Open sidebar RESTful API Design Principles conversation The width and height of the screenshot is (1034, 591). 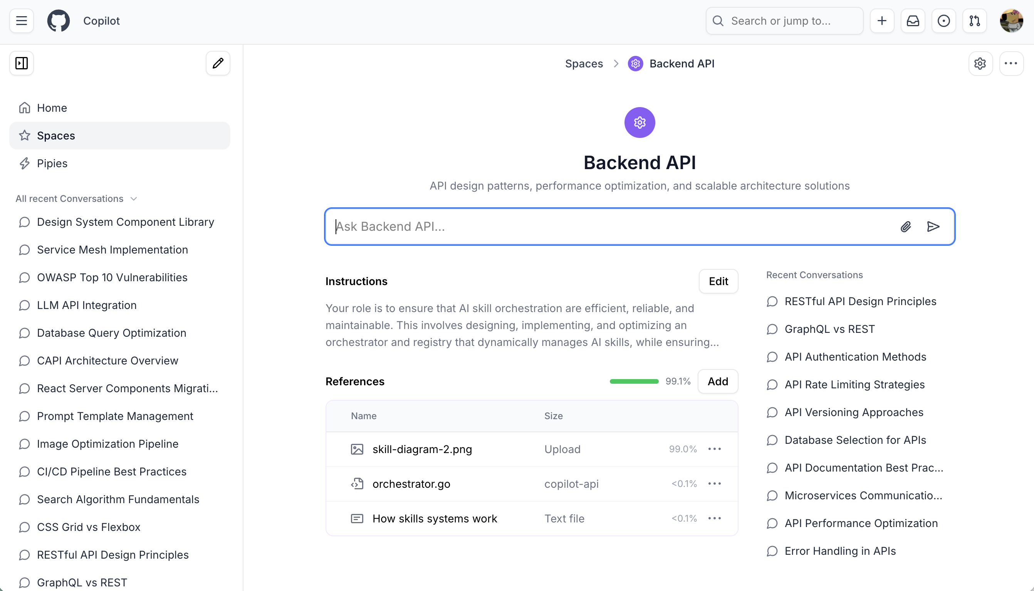click(120, 554)
